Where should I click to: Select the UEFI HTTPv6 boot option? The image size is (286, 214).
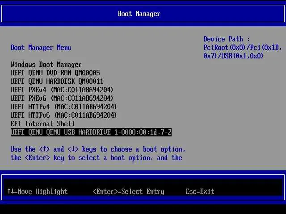[x=63, y=115]
